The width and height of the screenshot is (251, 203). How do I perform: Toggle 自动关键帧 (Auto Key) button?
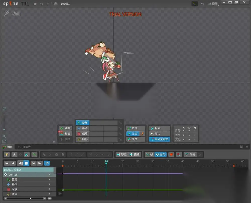pos(159,139)
